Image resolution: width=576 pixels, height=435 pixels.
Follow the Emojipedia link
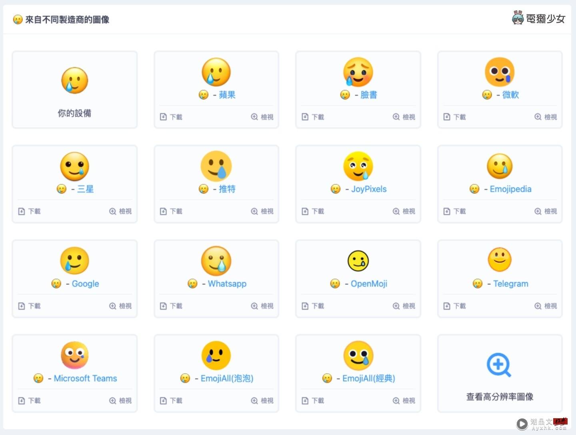(511, 189)
